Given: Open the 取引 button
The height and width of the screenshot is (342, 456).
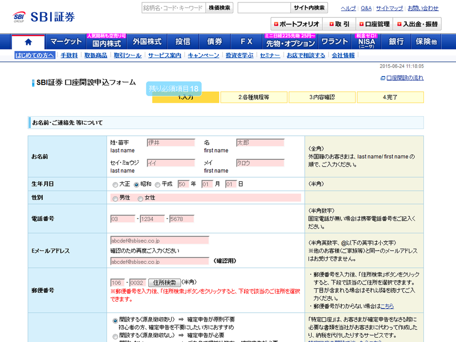Looking at the screenshot, I should tap(339, 24).
